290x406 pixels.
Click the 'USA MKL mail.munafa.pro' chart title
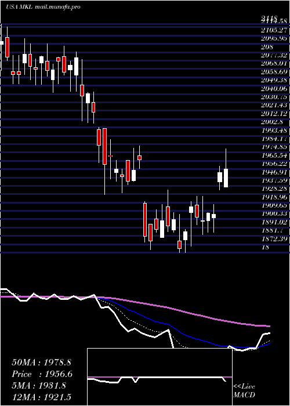(43, 7)
